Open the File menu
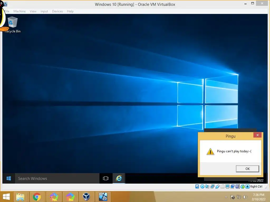The height and width of the screenshot is (202, 270). 7,11
